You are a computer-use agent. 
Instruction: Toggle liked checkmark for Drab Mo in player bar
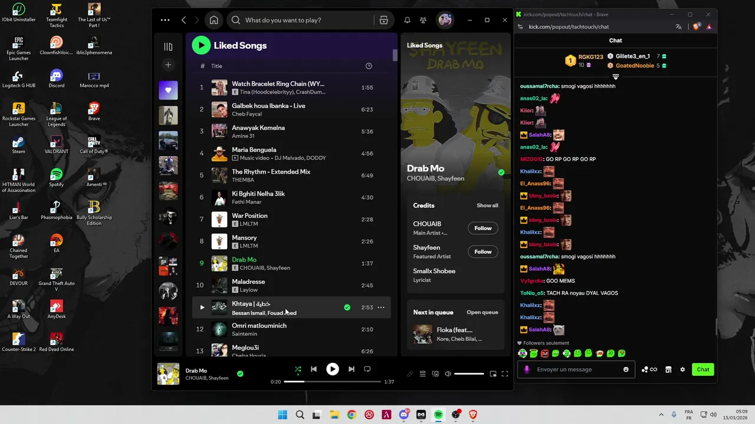(240, 373)
